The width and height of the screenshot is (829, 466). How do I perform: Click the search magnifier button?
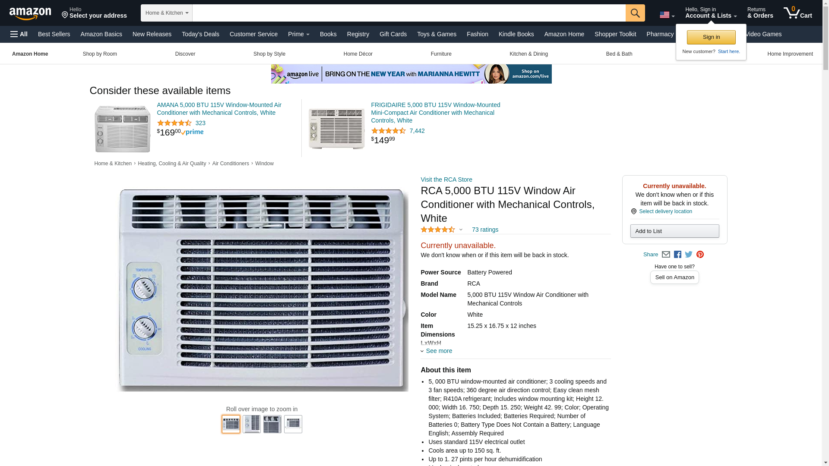point(635,13)
